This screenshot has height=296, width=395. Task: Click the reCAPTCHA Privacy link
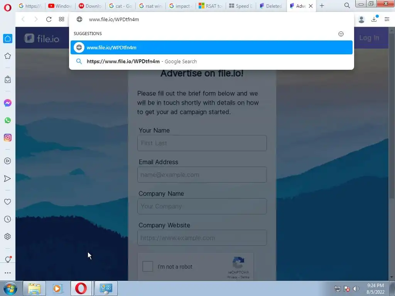(232, 277)
